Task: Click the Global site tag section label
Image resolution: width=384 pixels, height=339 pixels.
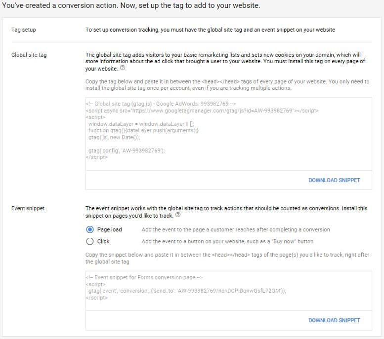Action: point(29,55)
